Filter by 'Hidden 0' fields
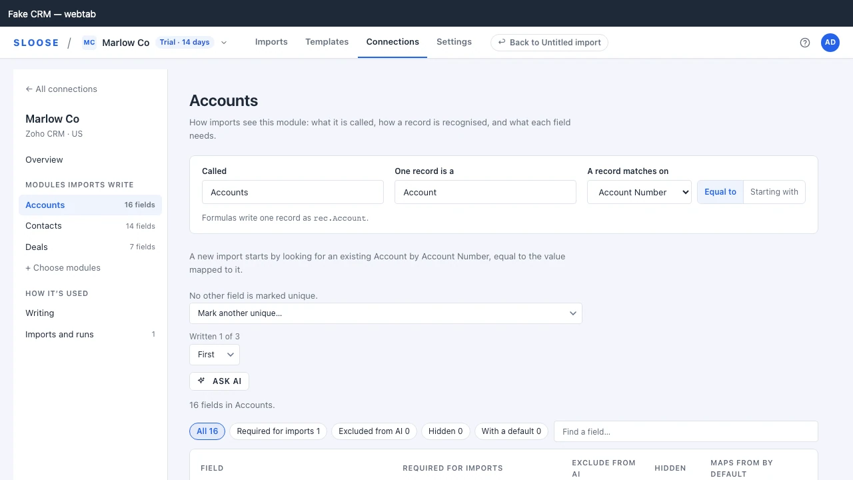The image size is (853, 480). [446, 431]
